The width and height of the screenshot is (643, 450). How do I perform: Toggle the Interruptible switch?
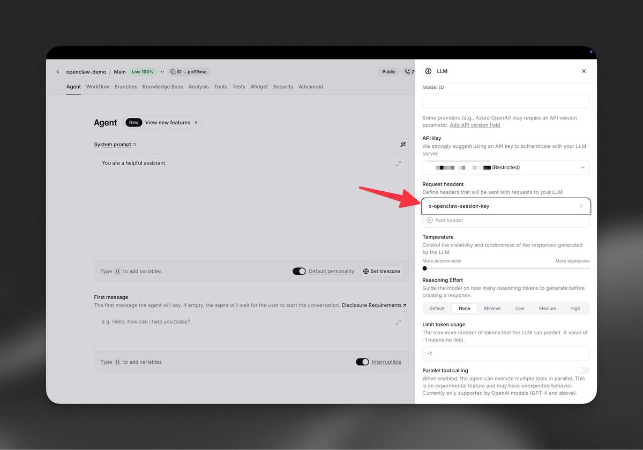(x=362, y=362)
